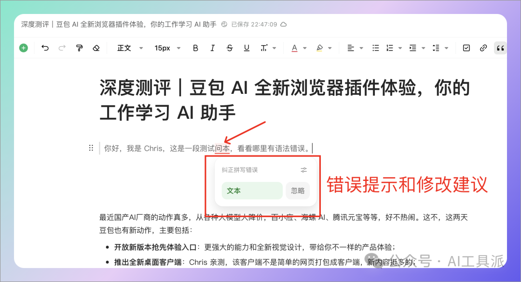521x282 pixels.
Task: Click the superscript text style icon
Action: tap(264, 48)
